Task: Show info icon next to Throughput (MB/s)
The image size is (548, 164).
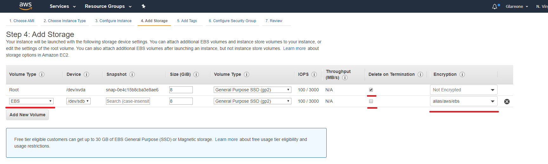Action: point(345,78)
